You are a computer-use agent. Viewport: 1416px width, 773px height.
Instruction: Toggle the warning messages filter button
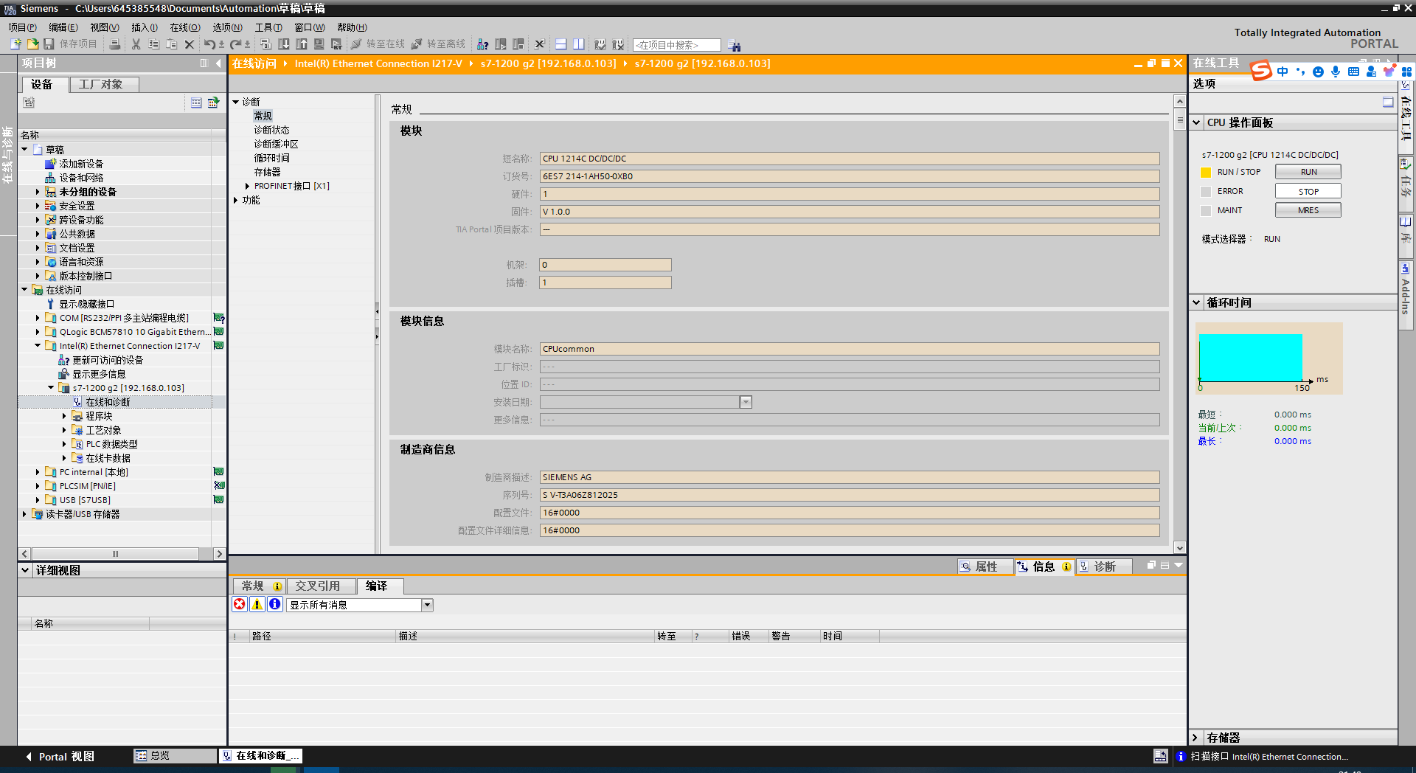click(257, 605)
